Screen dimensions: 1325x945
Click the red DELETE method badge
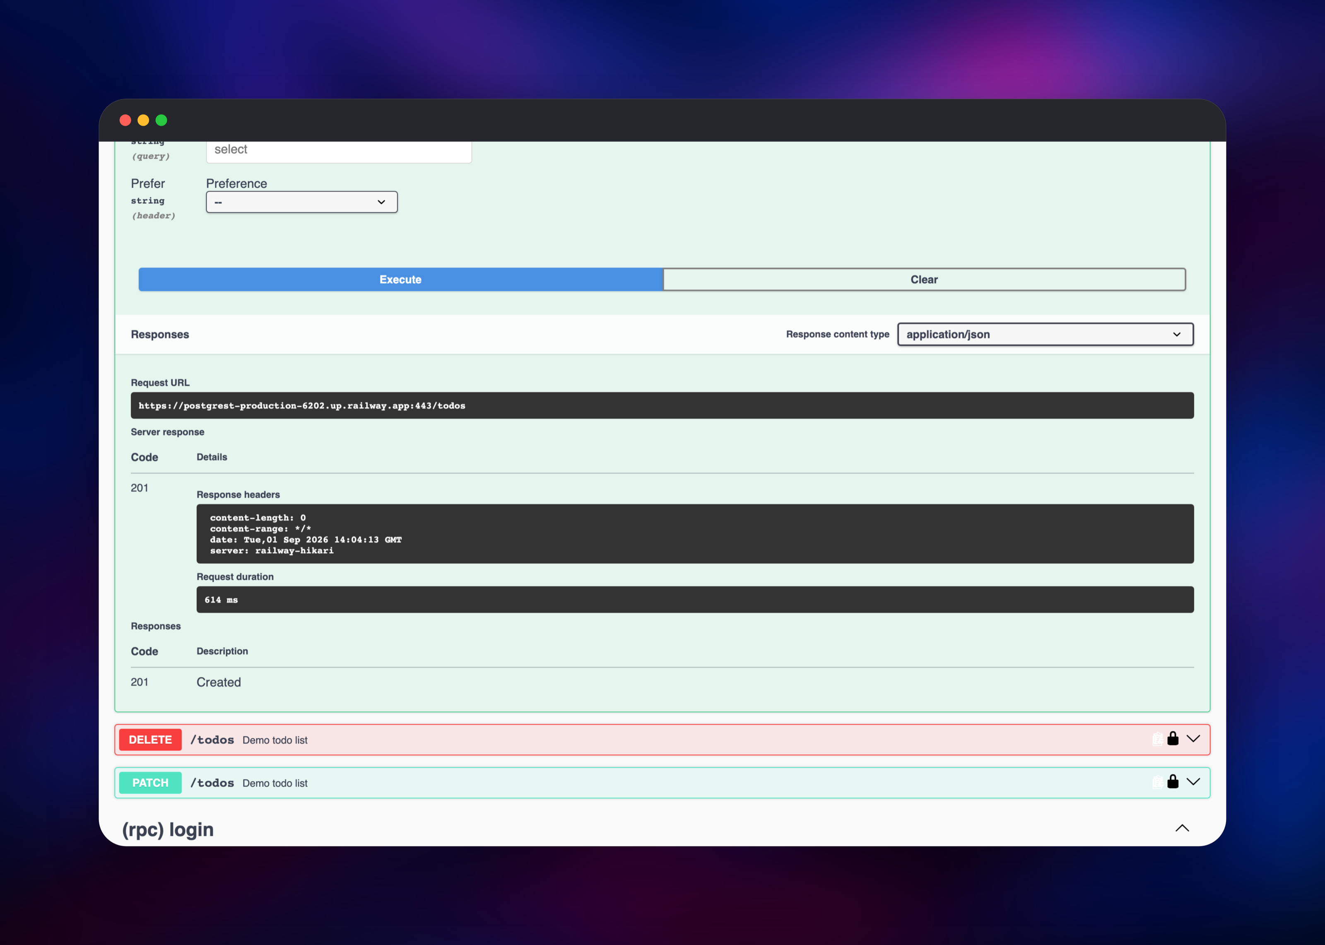[x=151, y=740]
